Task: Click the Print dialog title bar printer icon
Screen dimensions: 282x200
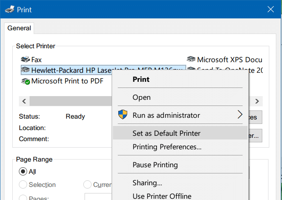Action: pyautogui.click(x=10, y=9)
